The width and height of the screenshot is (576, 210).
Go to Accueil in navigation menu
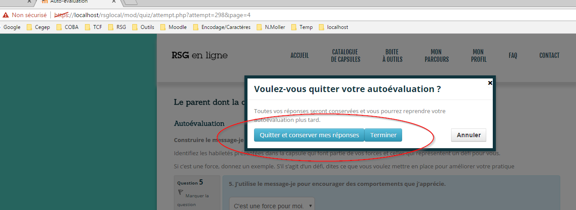pos(300,56)
